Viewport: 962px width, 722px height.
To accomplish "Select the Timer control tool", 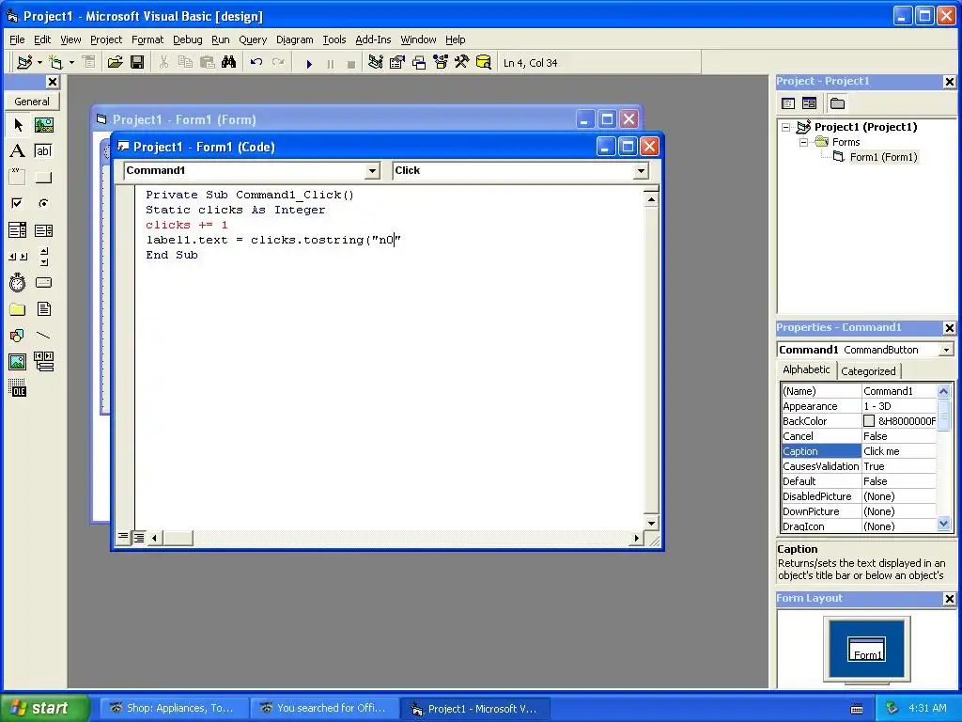I will pos(18,282).
